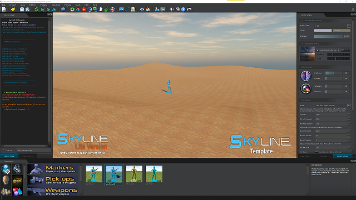
Task: Click the red gear toolbar icon
Action: (x=84, y=9)
